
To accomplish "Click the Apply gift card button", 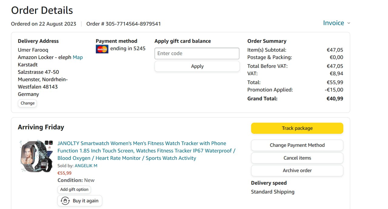I will click(x=197, y=66).
